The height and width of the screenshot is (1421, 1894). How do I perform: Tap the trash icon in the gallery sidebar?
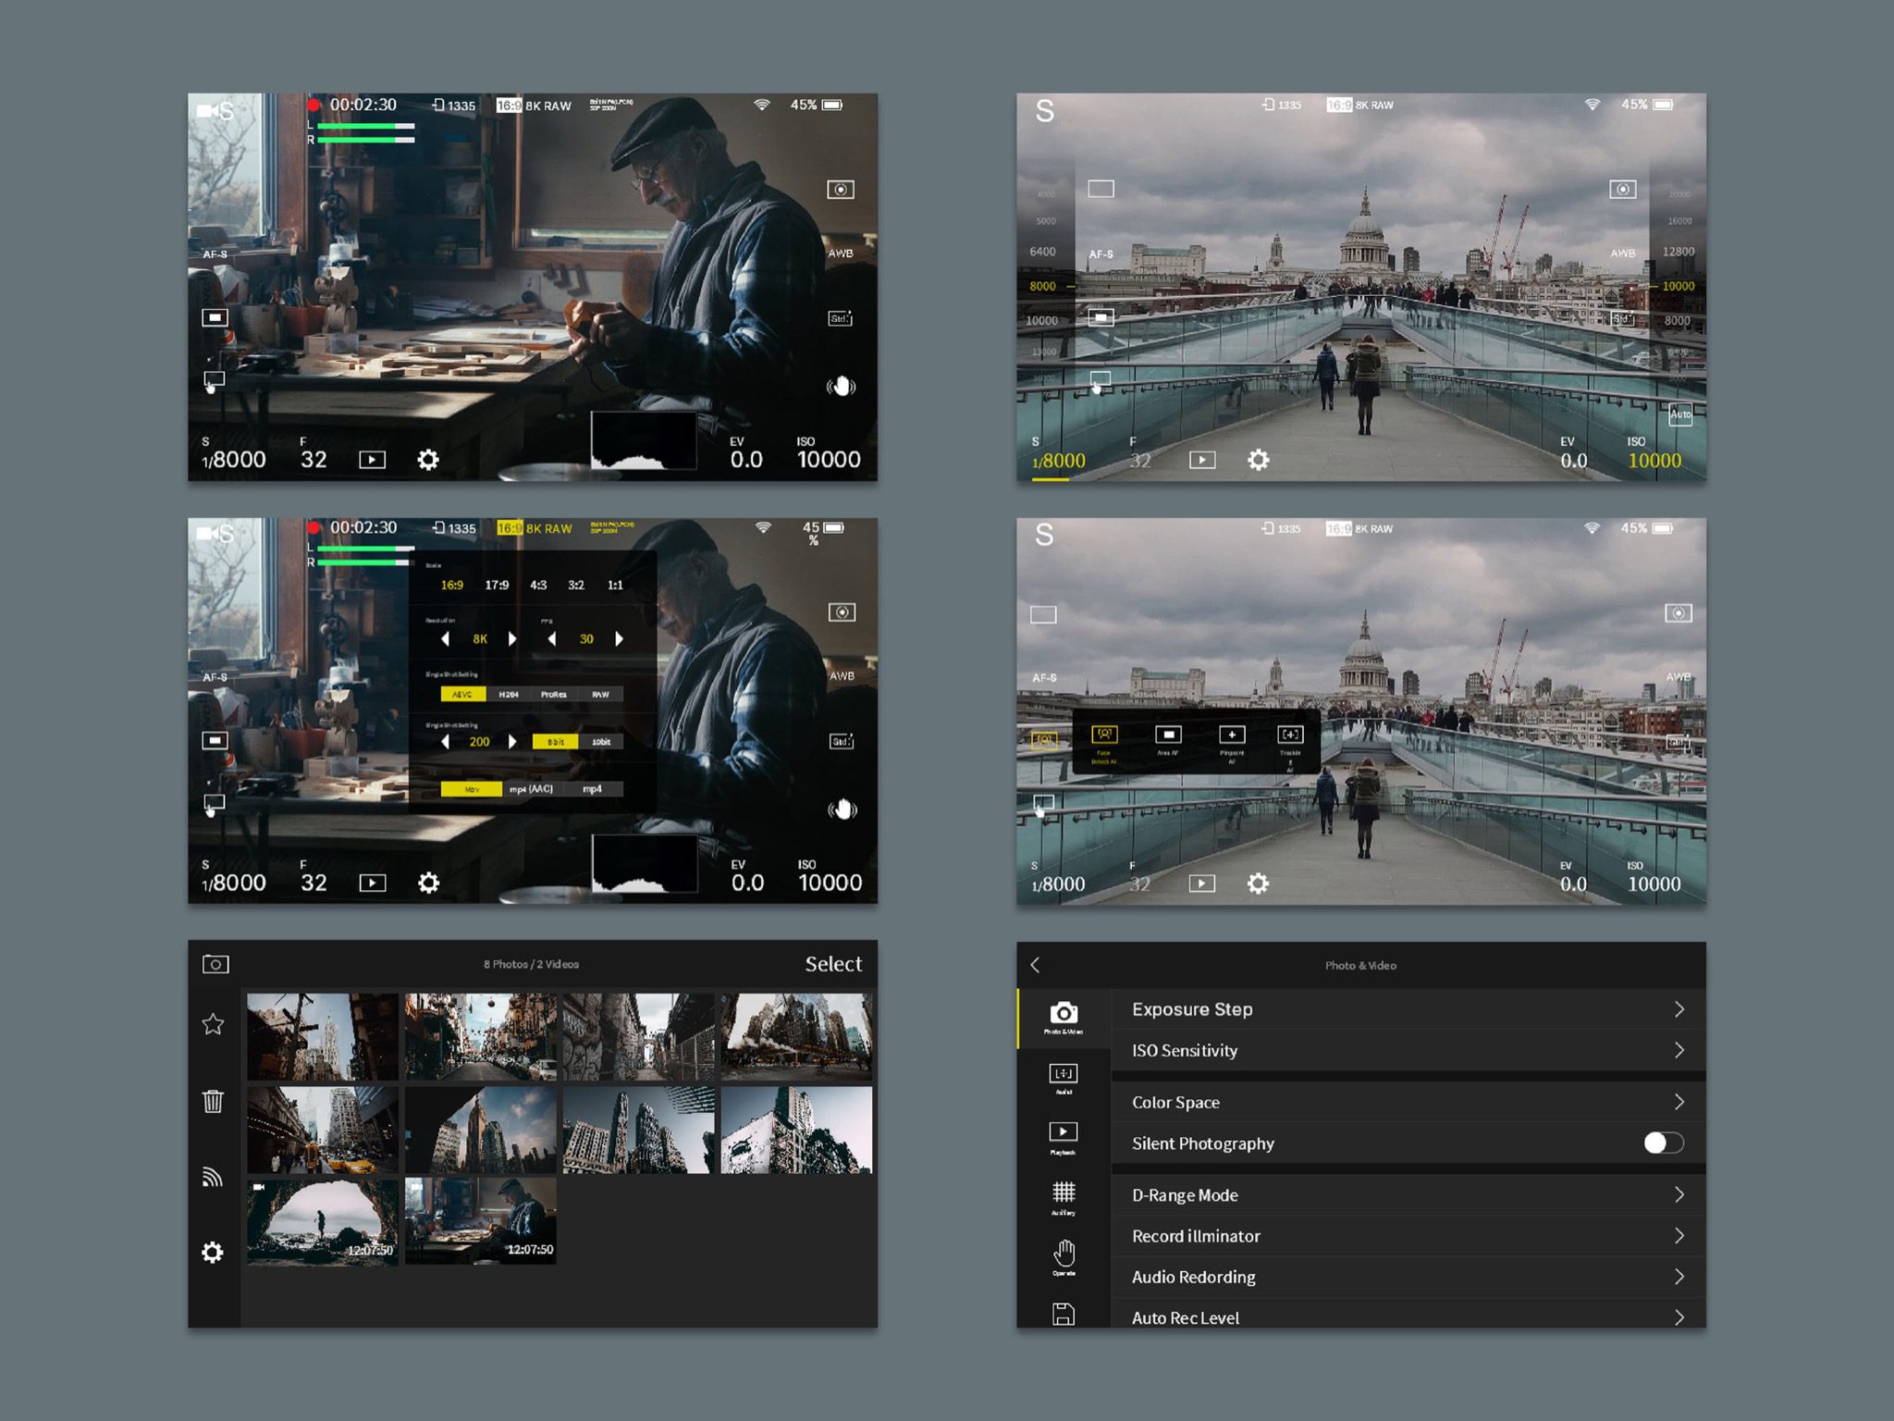point(213,1101)
